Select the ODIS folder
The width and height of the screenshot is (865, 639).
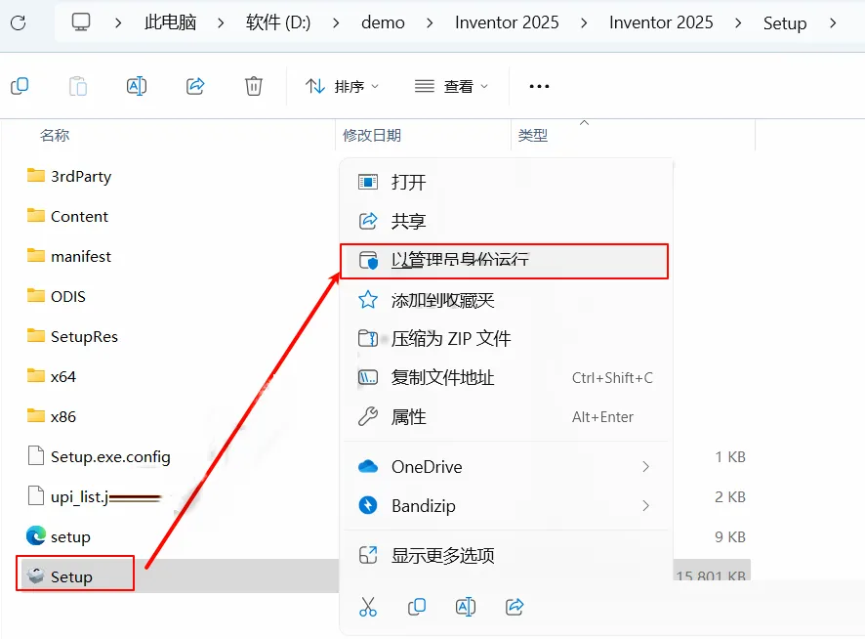57,297
